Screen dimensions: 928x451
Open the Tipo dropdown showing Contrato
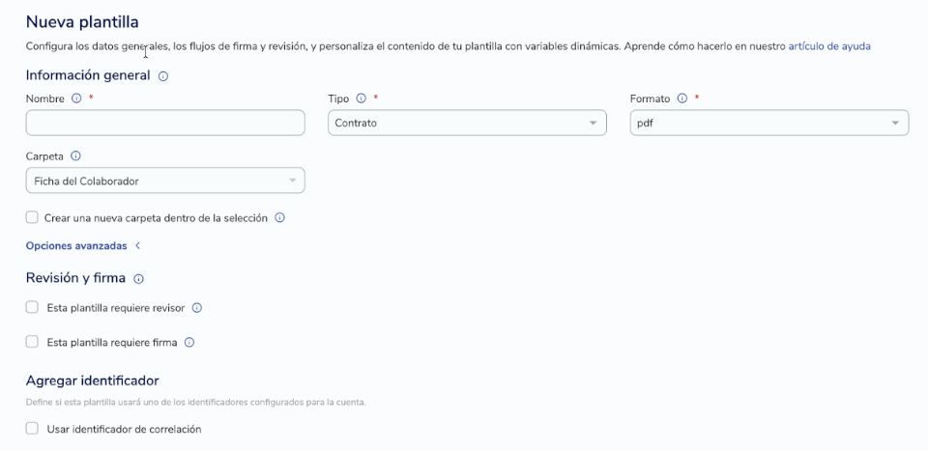pos(467,123)
